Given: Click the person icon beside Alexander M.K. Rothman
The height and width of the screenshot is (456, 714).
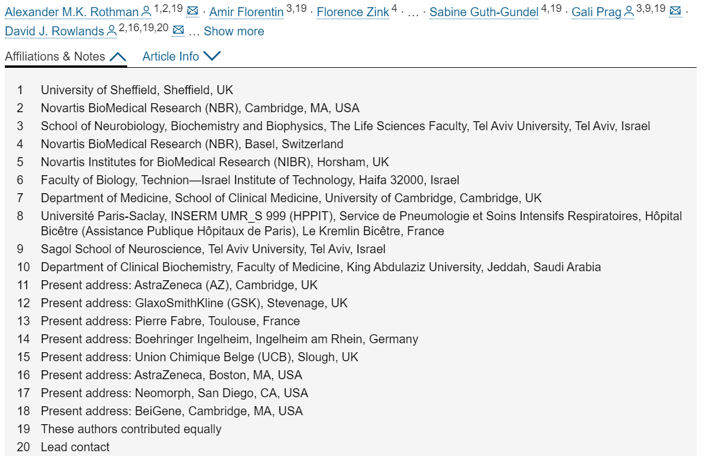Looking at the screenshot, I should click(x=146, y=11).
